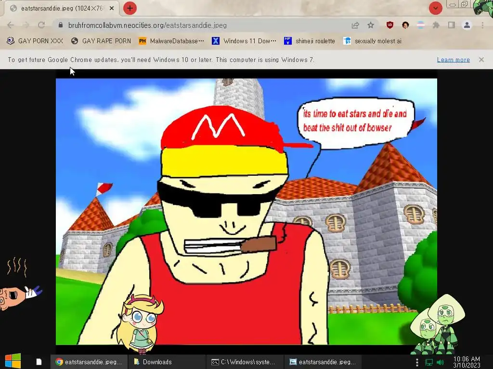Click the white file icon on taskbar
This screenshot has width=493, height=369.
39,362
